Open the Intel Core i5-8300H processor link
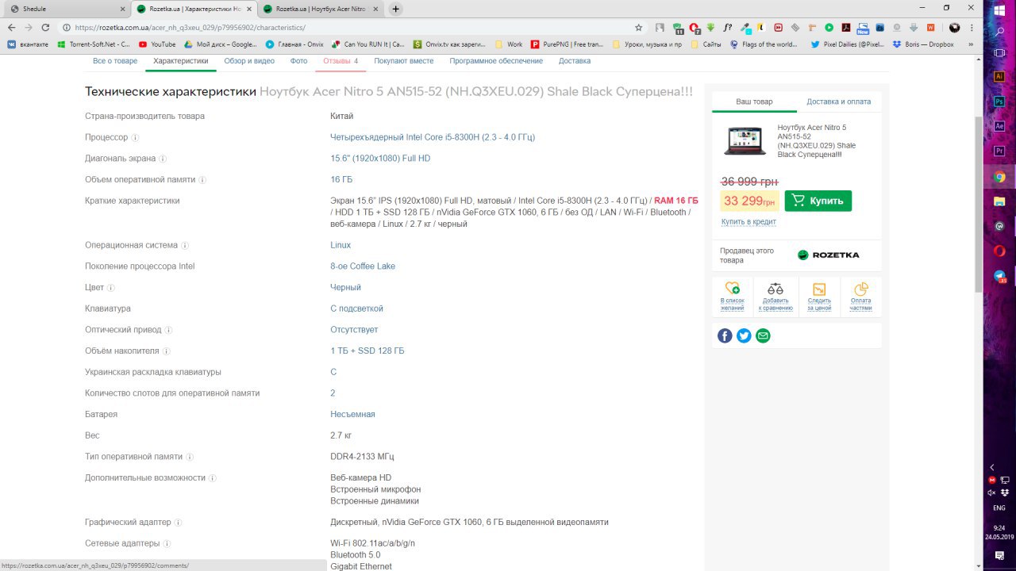Viewport: 1016px width, 571px height. (433, 137)
